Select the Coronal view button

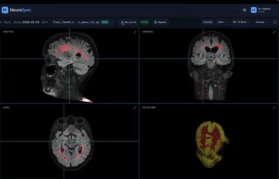[208, 22]
